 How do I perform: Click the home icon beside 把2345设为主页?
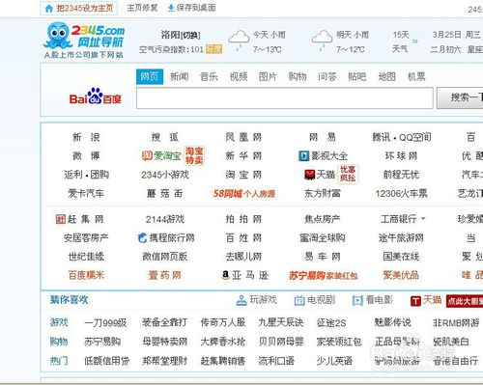[x=48, y=9]
